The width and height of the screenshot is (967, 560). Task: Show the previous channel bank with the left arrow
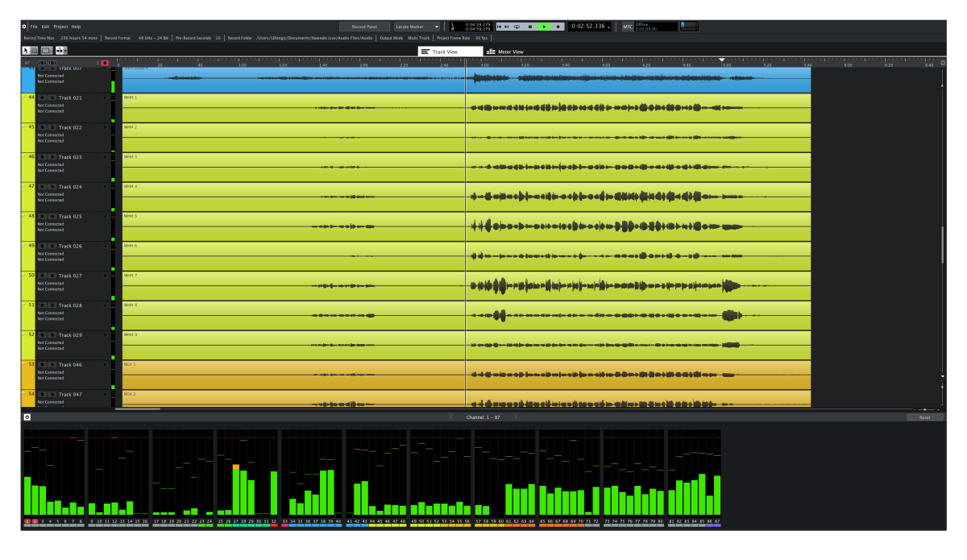click(451, 417)
